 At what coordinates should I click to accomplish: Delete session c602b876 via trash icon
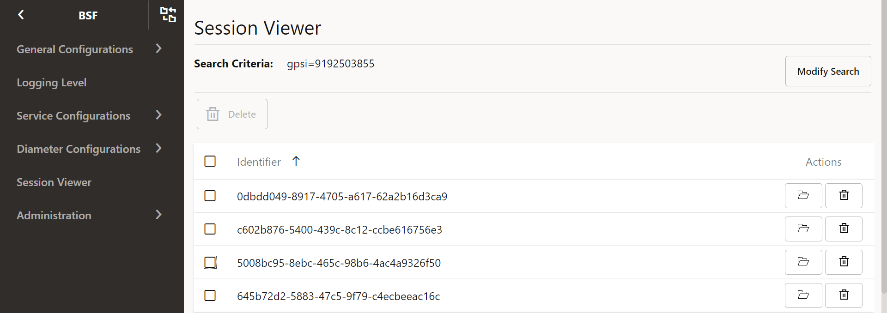coord(843,229)
